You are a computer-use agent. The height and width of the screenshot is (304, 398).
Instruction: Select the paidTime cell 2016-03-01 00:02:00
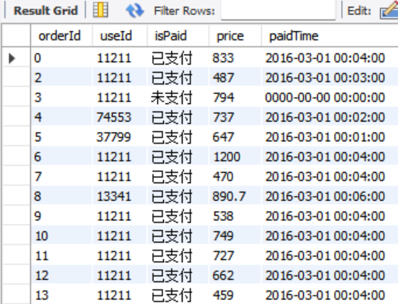(x=330, y=117)
